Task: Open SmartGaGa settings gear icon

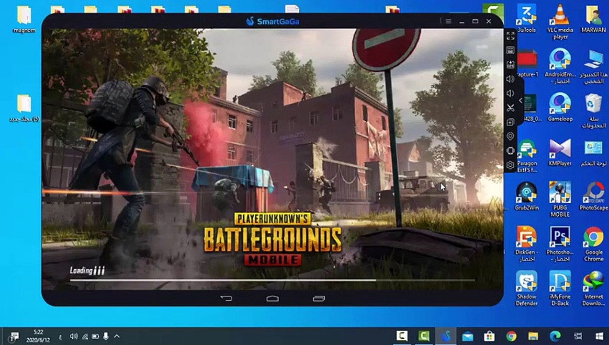Action: pos(510,165)
